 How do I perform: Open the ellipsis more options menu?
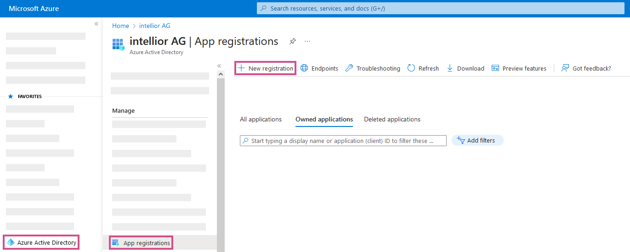coord(307,41)
